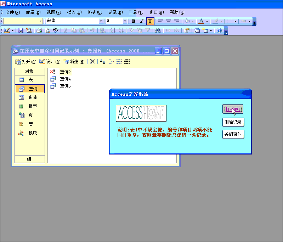Switch to Details view in database window
Image resolution: width=283 pixels, height=242 pixels.
pyautogui.click(x=127, y=62)
